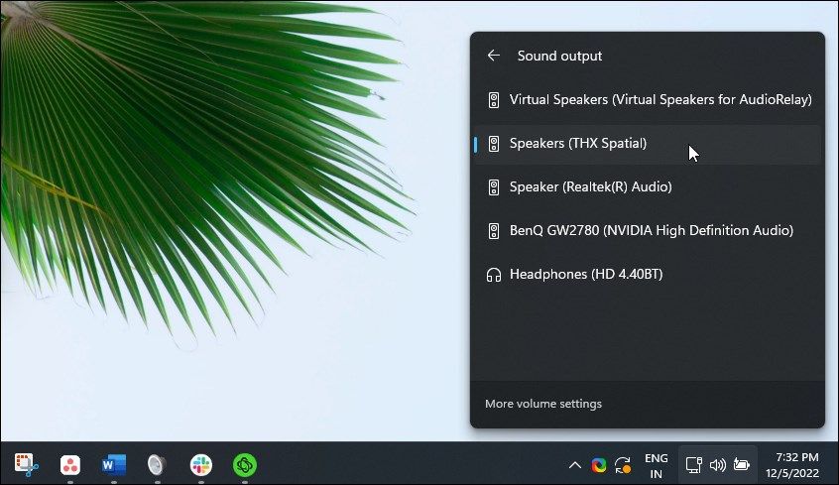
Task: Open Slack from the taskbar
Action: tap(201, 464)
